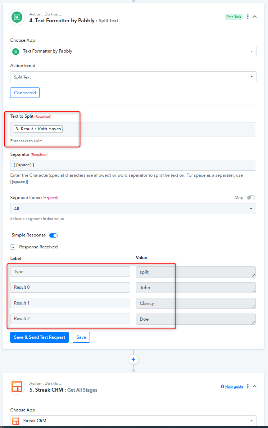Open three-dot menu for Text Formatter step

pyautogui.click(x=248, y=17)
